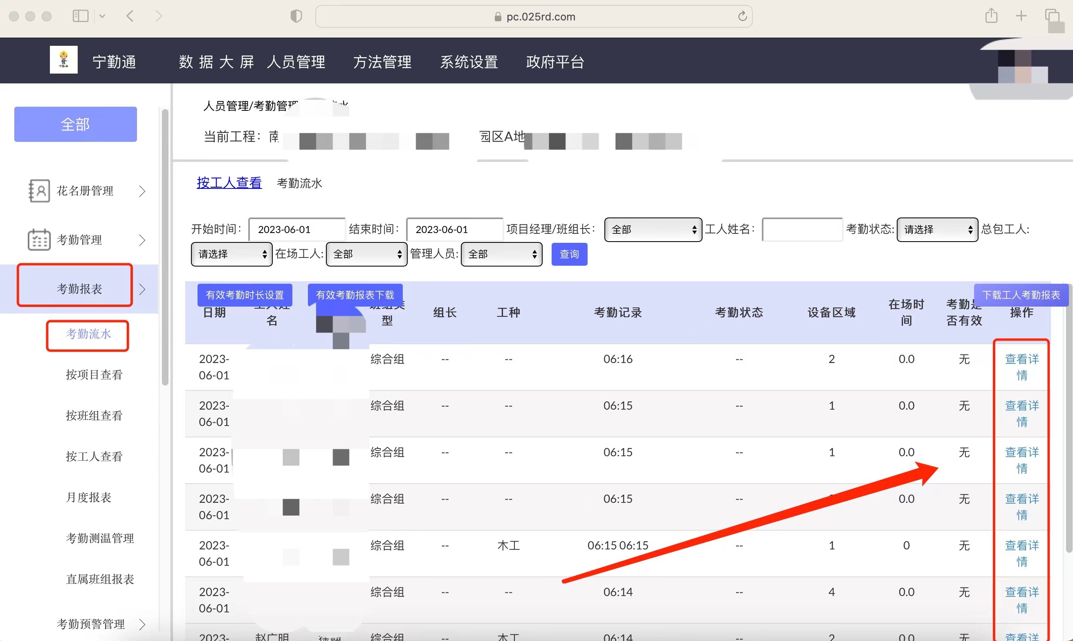This screenshot has width=1073, height=641.
Task: Select 月度报表 in the sidebar
Action: pyautogui.click(x=89, y=498)
